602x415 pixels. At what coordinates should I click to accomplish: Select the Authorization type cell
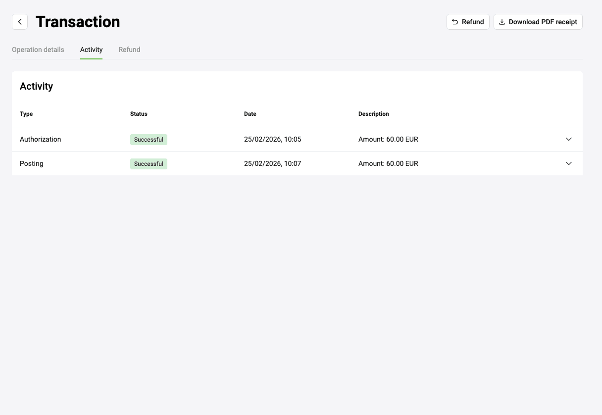click(41, 139)
